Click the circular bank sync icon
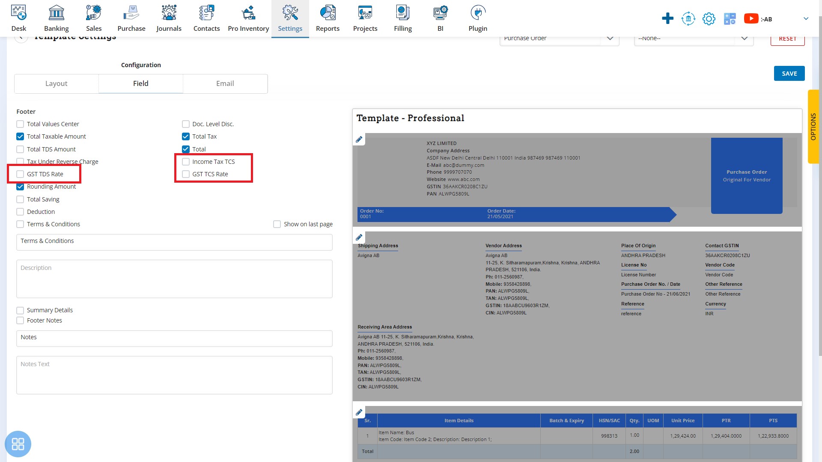The image size is (822, 462). 688,19
